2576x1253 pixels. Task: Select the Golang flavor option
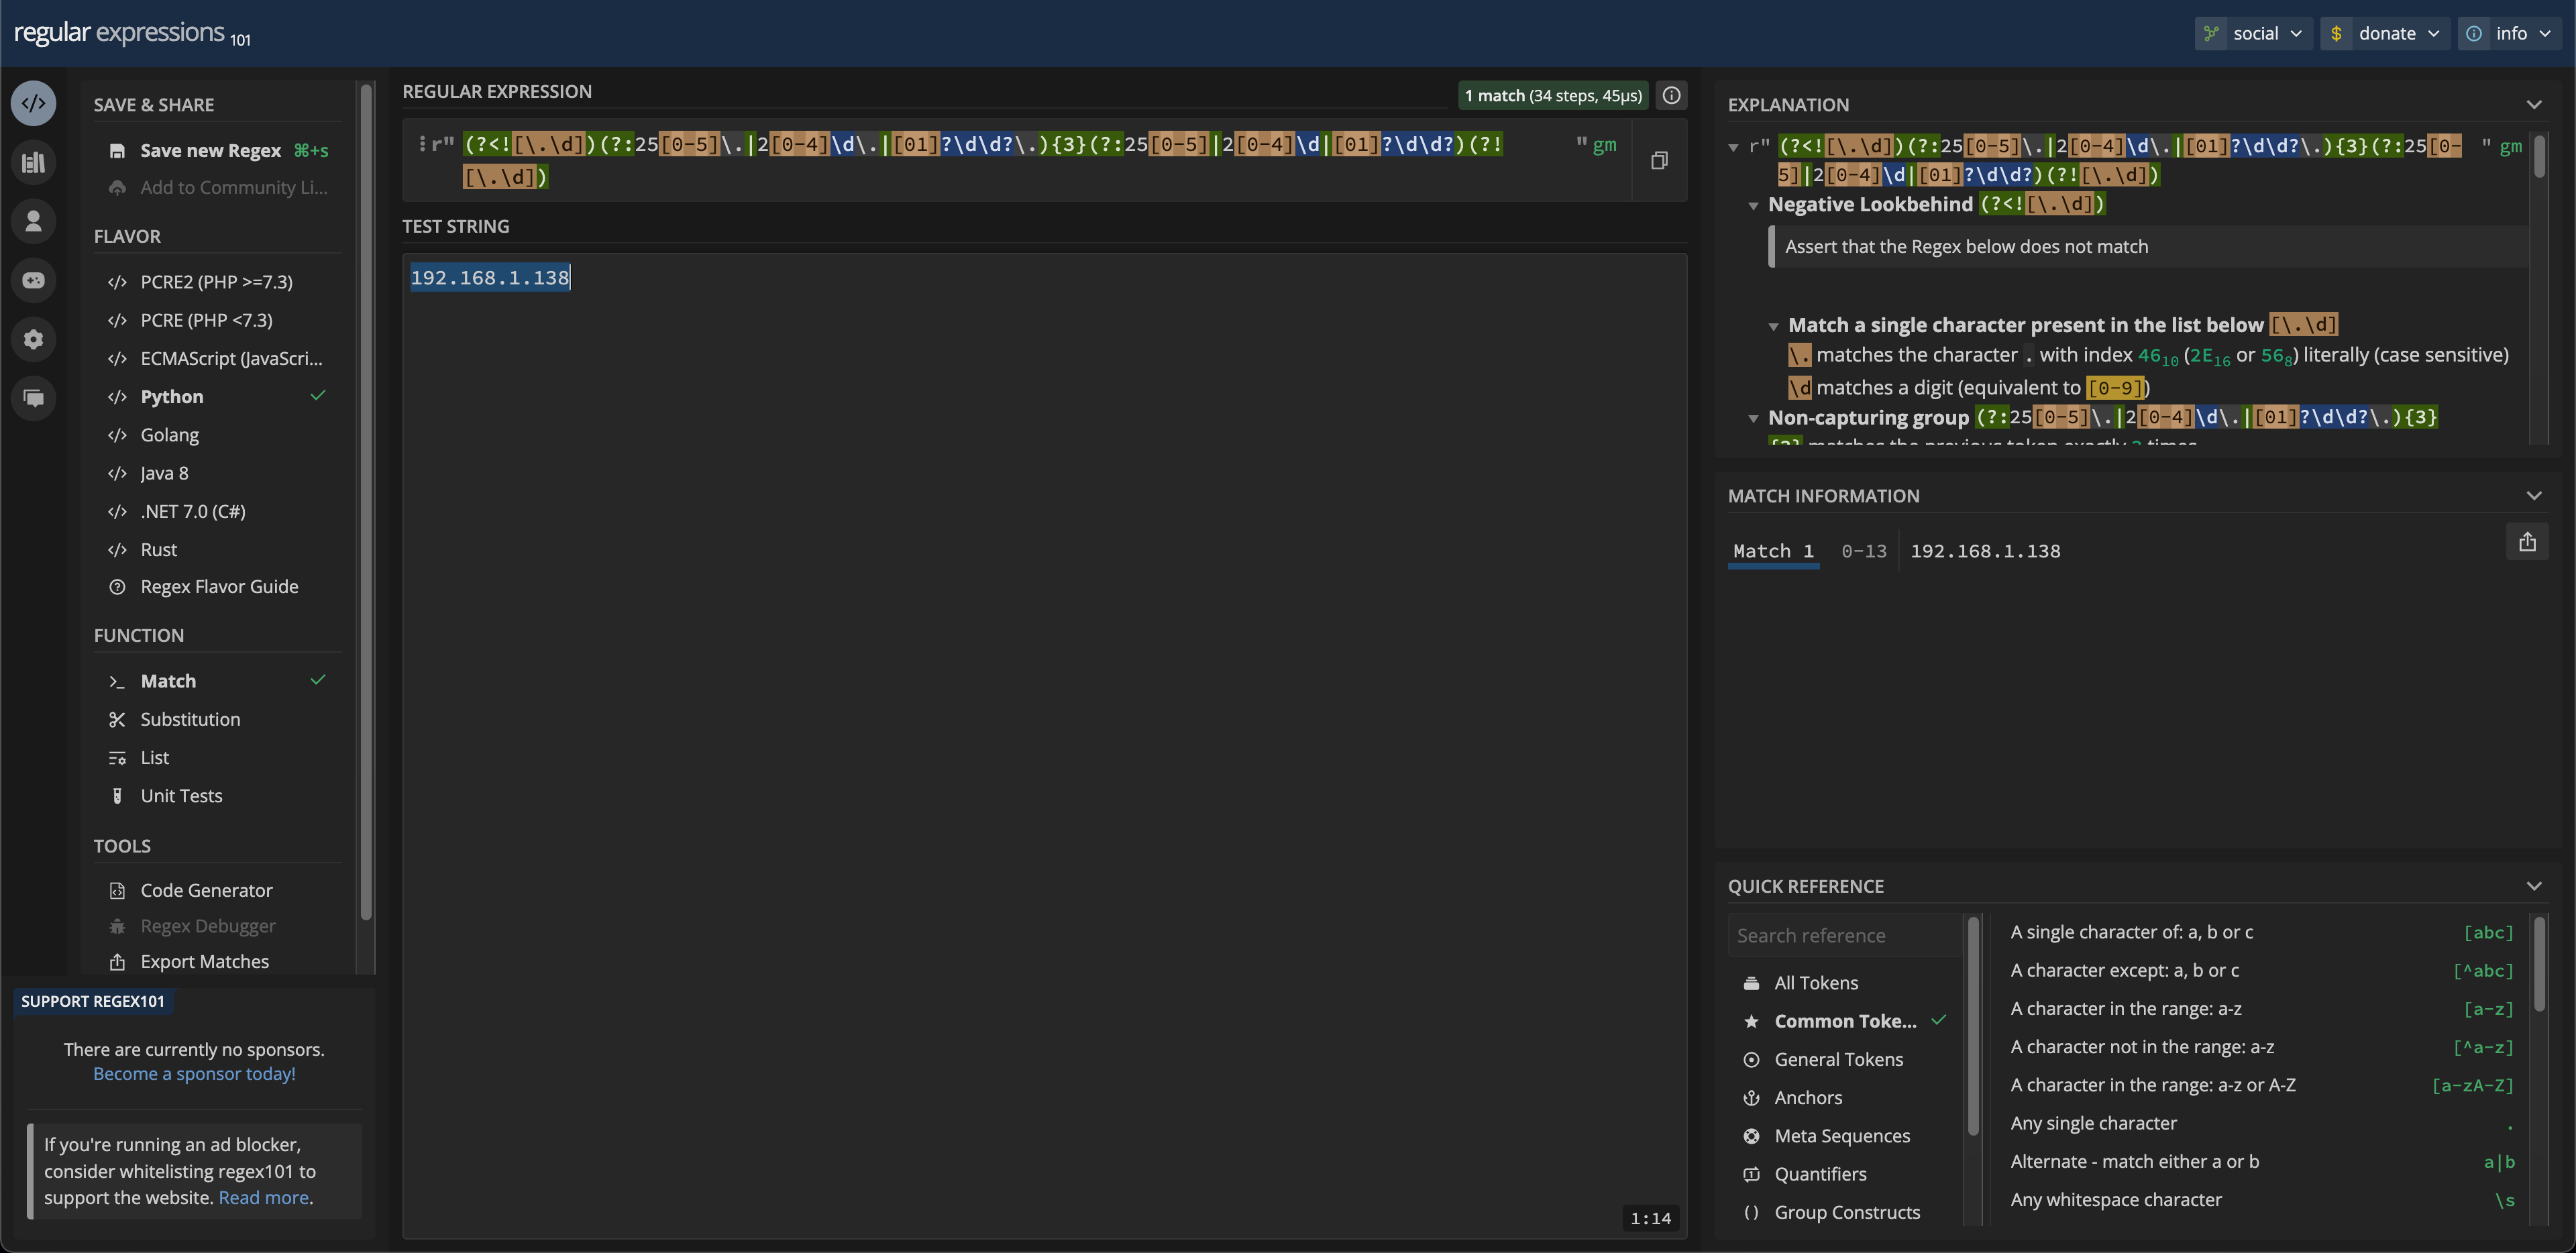169,435
